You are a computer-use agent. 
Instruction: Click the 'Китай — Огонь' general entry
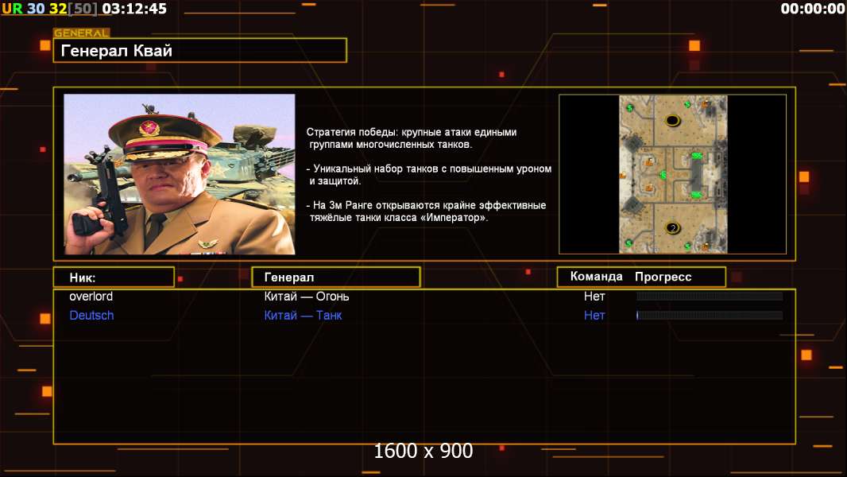(306, 296)
